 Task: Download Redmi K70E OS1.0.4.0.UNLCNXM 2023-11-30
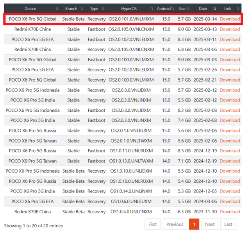[230, 212]
